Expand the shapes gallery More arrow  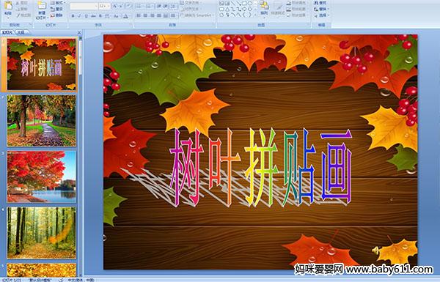tap(255, 15)
